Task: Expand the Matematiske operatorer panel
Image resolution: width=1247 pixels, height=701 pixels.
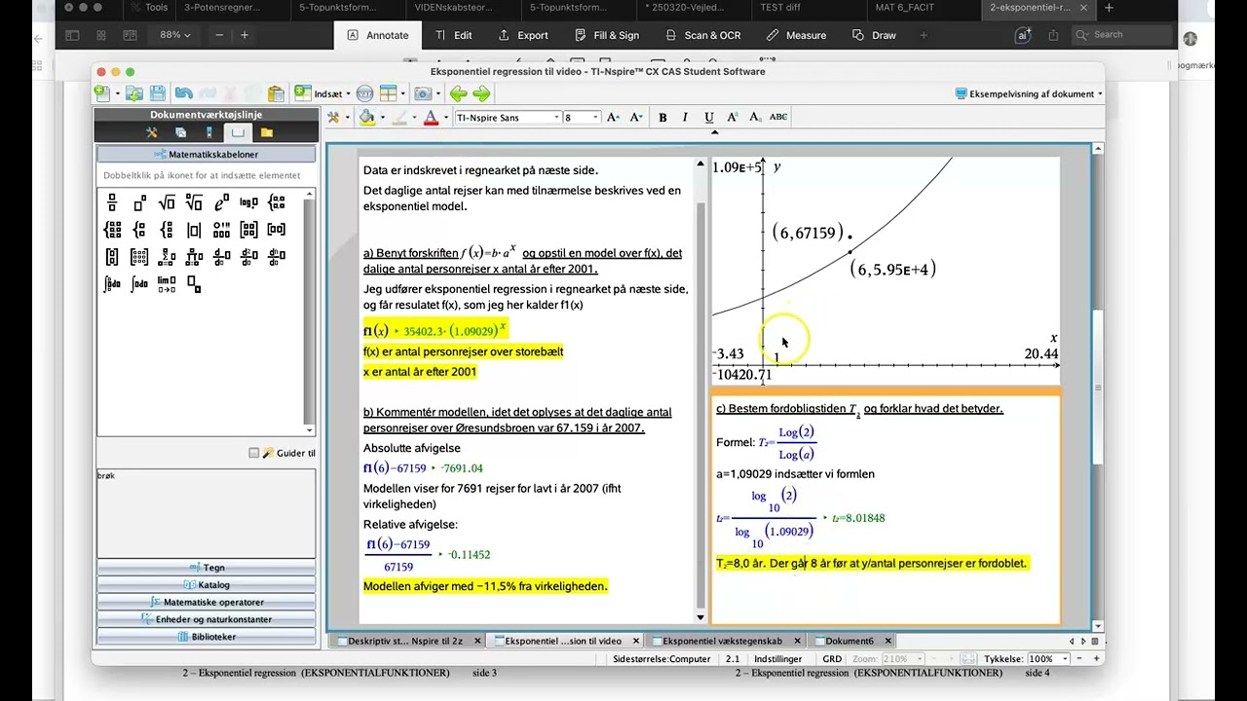Action: [x=206, y=602]
